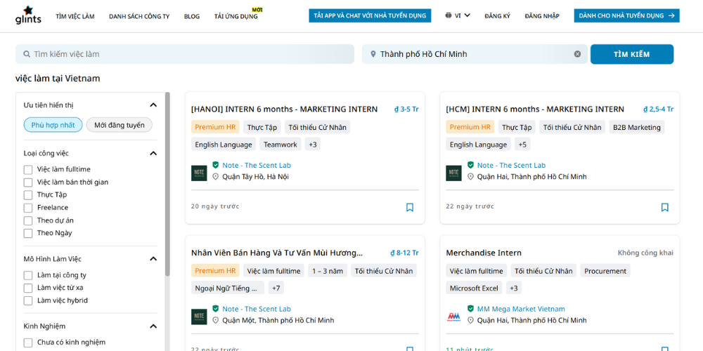Click verified shield beside MM Mega Market Vietnam

(x=470, y=309)
